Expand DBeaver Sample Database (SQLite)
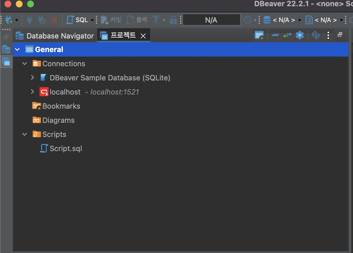This screenshot has width=353, height=253. [32, 78]
